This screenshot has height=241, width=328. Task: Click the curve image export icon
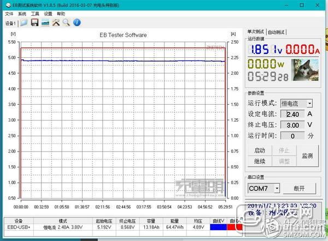point(45,22)
